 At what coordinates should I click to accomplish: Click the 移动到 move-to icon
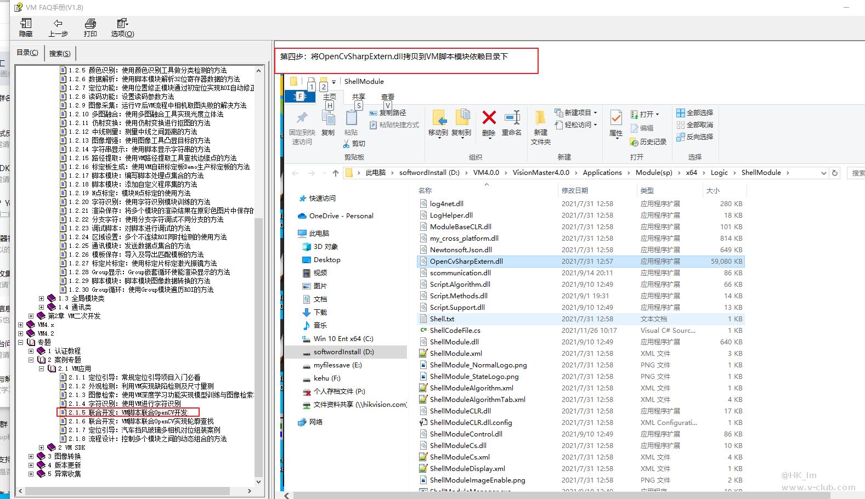pyautogui.click(x=438, y=118)
